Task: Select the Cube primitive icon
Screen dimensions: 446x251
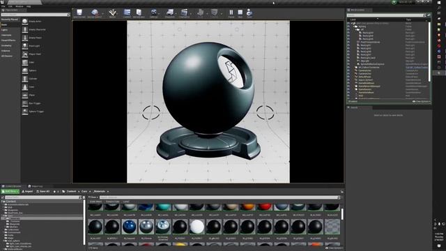Action: click(25, 62)
